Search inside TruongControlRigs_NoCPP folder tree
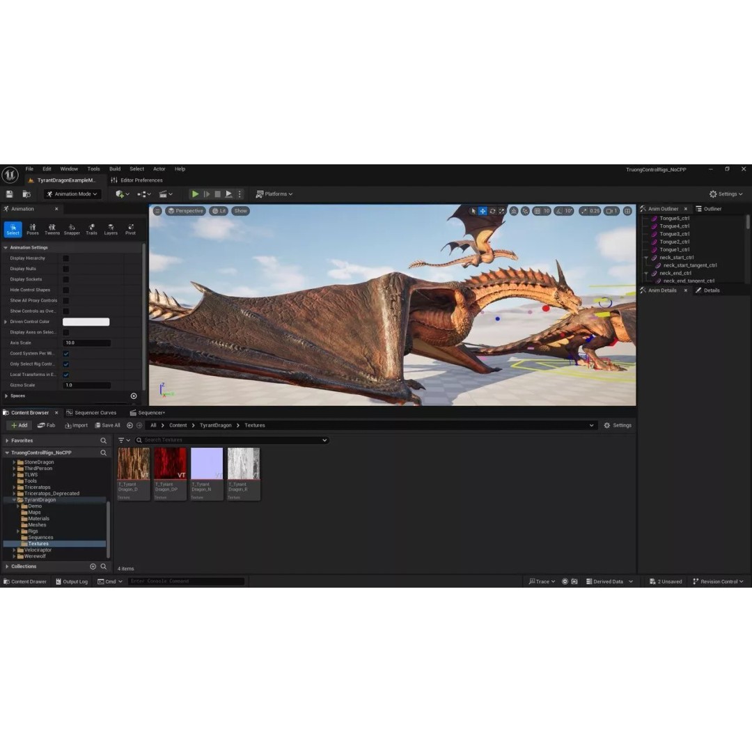752x752 pixels. (x=104, y=453)
